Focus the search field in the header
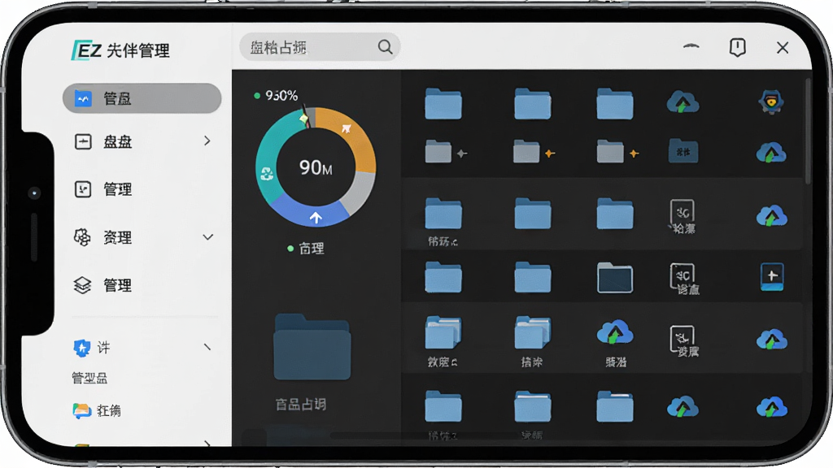The height and width of the screenshot is (468, 833). [320, 47]
